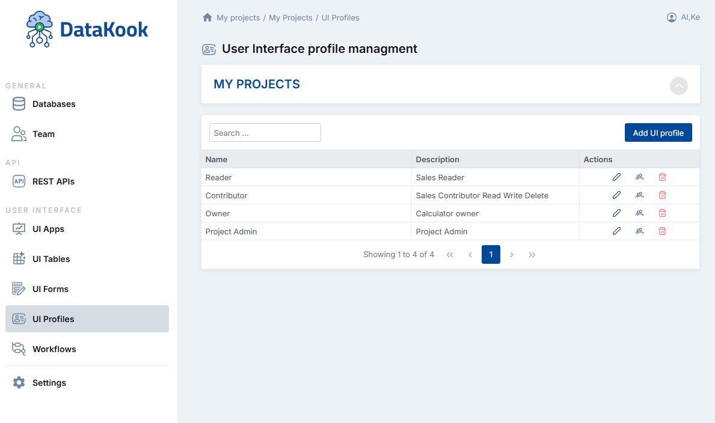The height and width of the screenshot is (423, 715).
Task: Delete the Owner profile with the trash icon
Action: 662,213
